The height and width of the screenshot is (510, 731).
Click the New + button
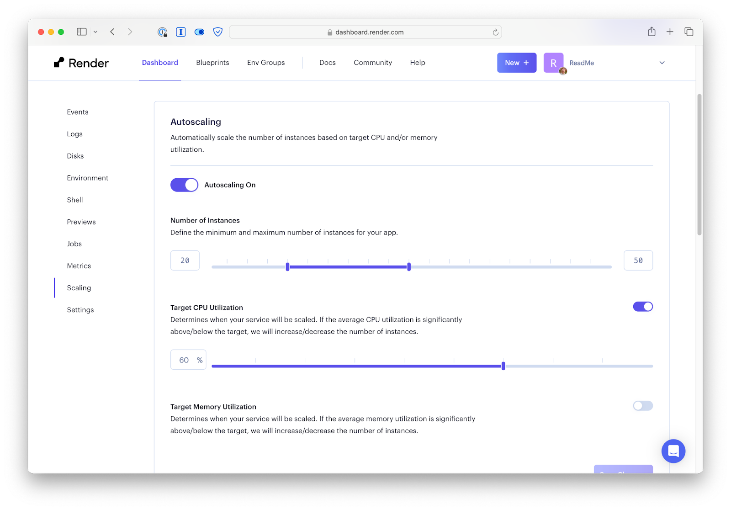(516, 63)
